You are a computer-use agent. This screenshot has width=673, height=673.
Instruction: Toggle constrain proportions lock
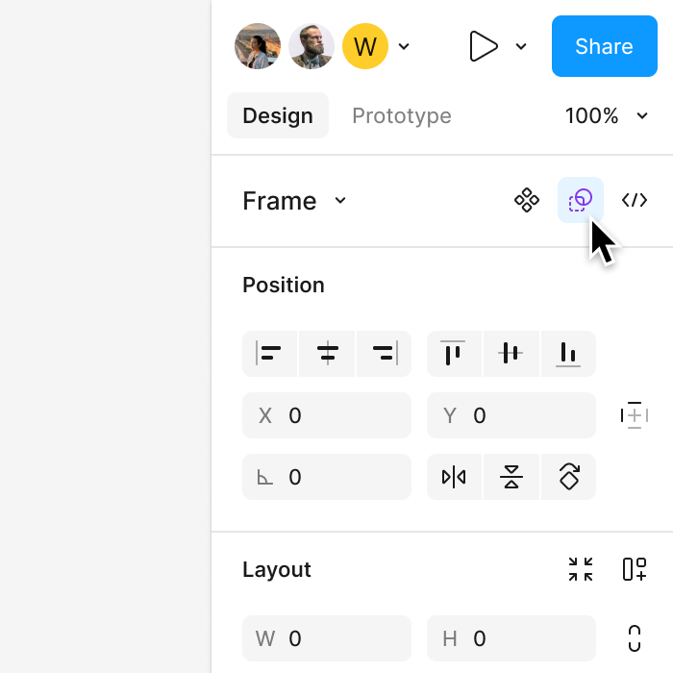tap(635, 638)
